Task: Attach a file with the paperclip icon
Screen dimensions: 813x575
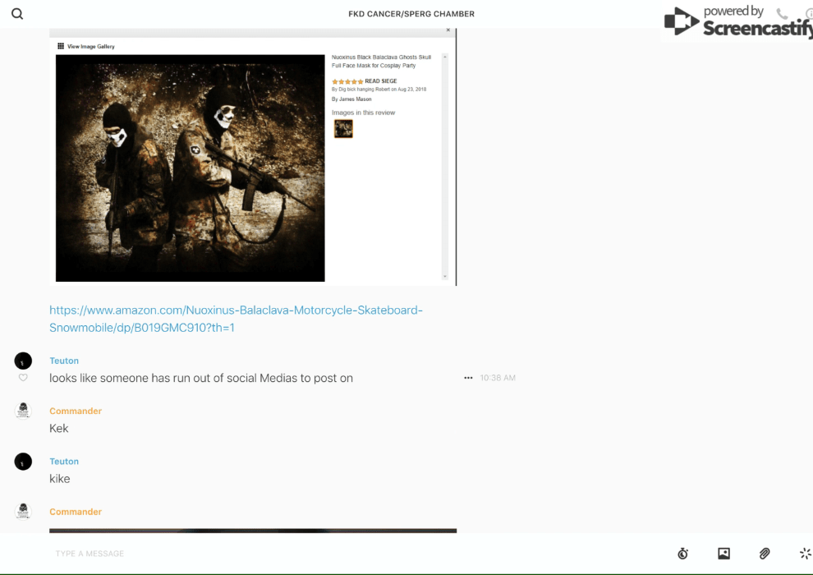Action: point(765,554)
